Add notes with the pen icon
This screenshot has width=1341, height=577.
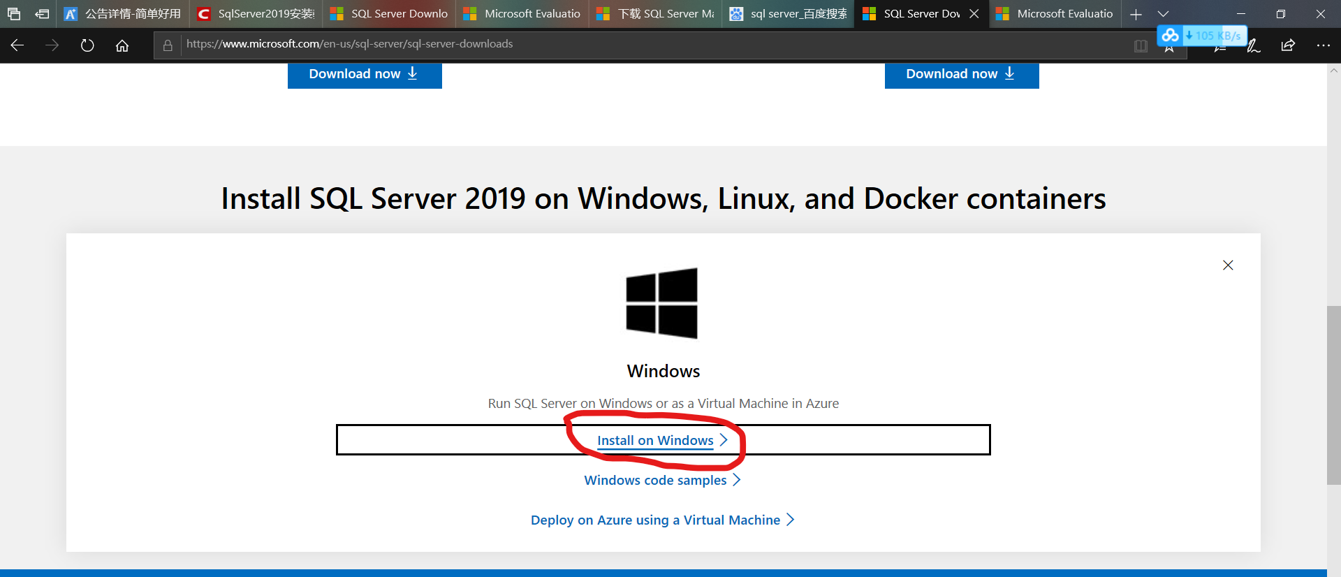click(x=1254, y=45)
